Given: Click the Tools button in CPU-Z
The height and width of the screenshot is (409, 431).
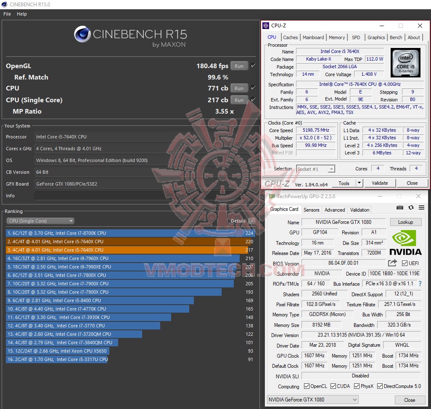Looking at the screenshot, I should (344, 183).
